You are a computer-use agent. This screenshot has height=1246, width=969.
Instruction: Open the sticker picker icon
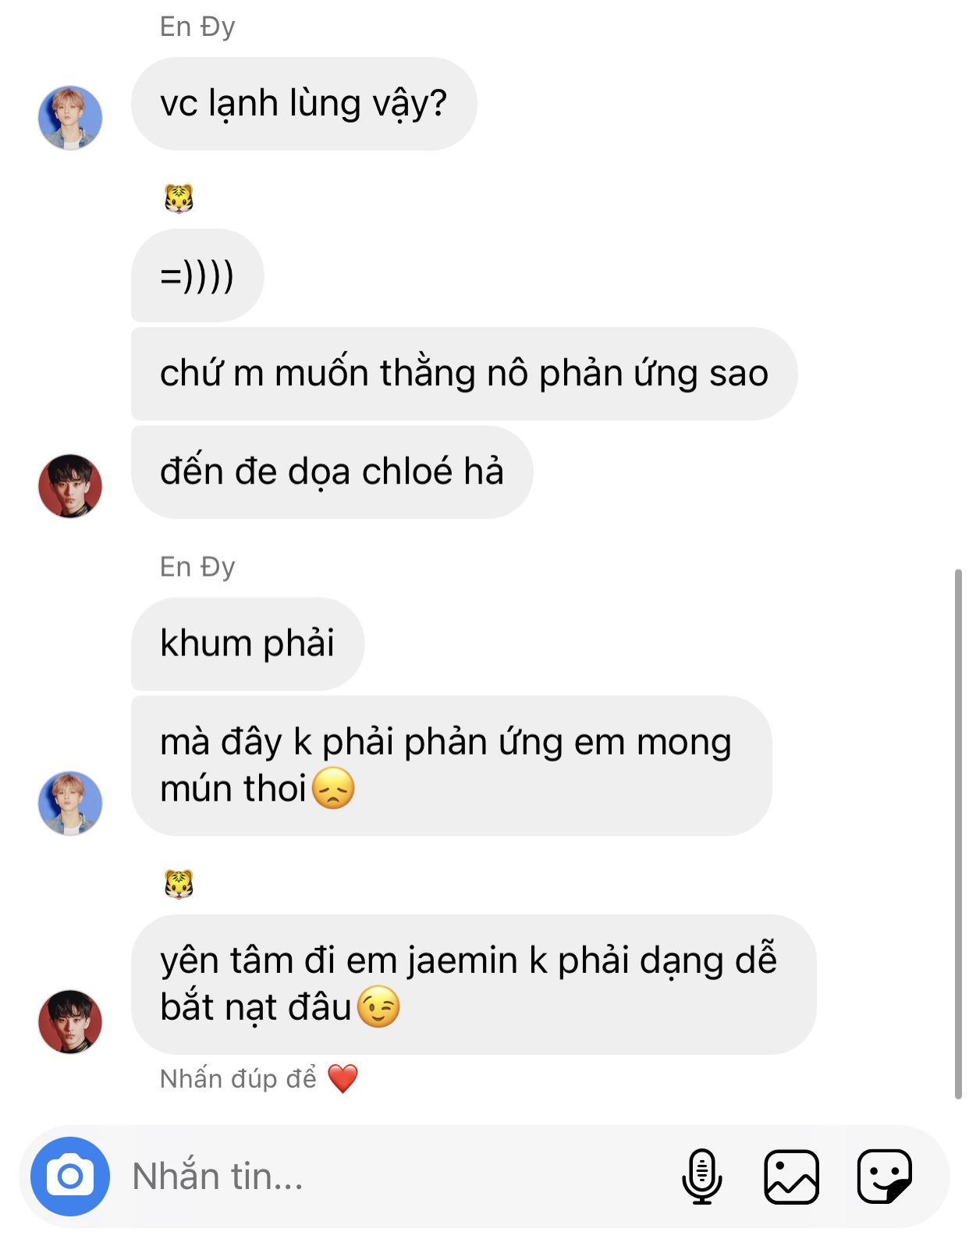(884, 1177)
